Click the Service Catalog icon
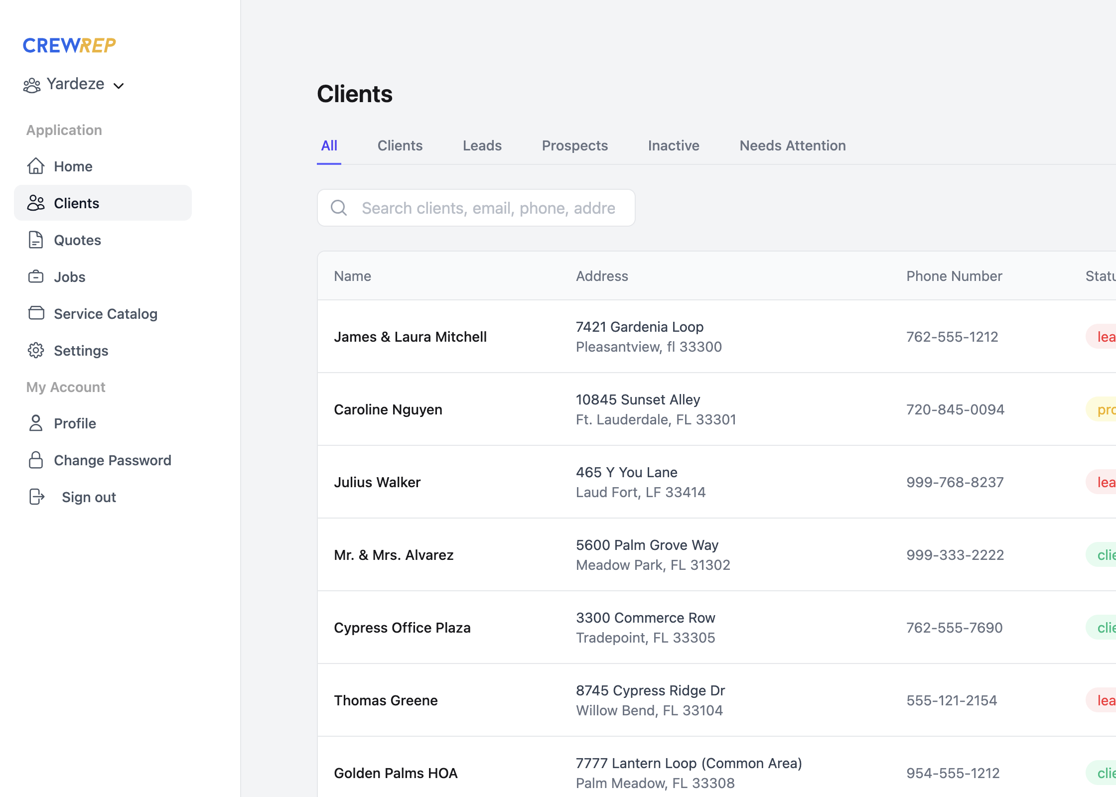The image size is (1116, 797). click(x=36, y=313)
